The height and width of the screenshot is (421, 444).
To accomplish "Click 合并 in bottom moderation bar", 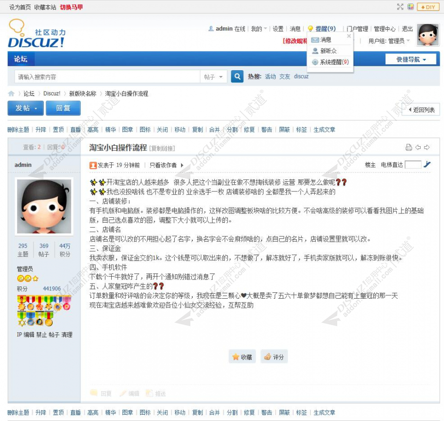I will (214, 413).
